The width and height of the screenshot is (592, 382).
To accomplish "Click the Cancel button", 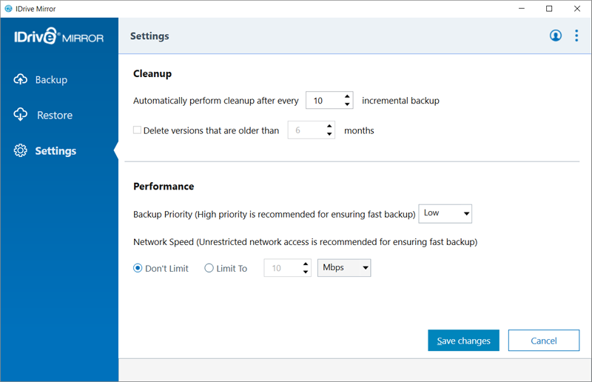I will (x=544, y=341).
